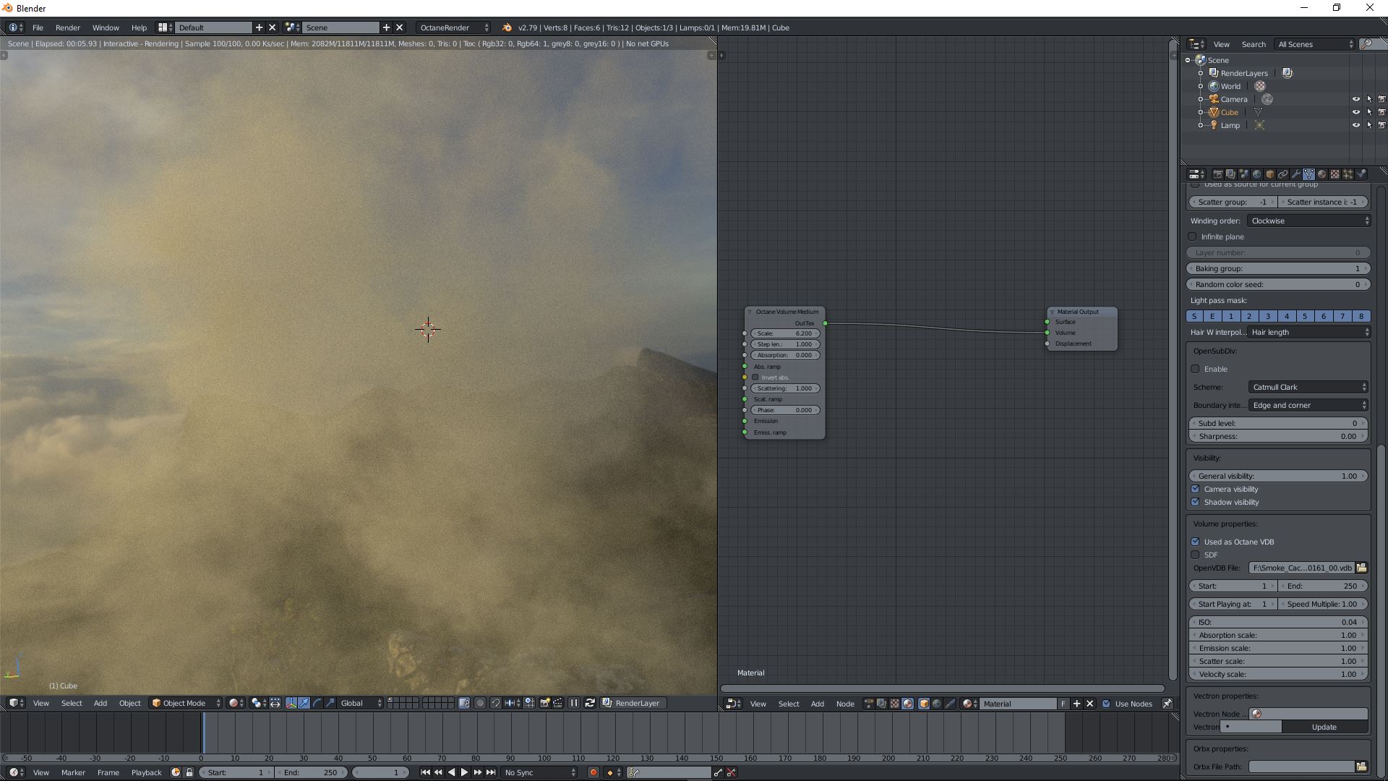Screen dimensions: 1388x781
Task: Open the OctaneRender engine selector
Action: tap(453, 27)
